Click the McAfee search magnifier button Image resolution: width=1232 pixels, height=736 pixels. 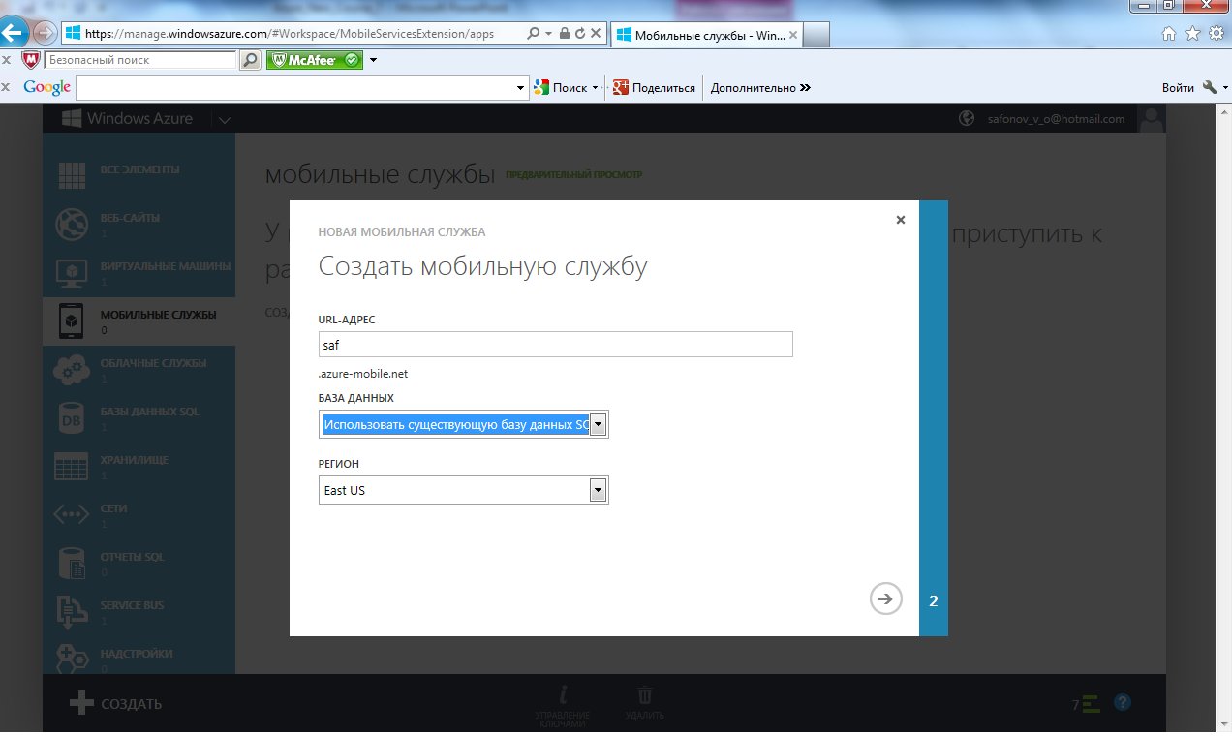[250, 60]
